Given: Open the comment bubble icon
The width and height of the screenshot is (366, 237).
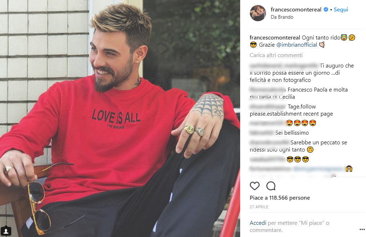Looking at the screenshot, I should coord(271,186).
